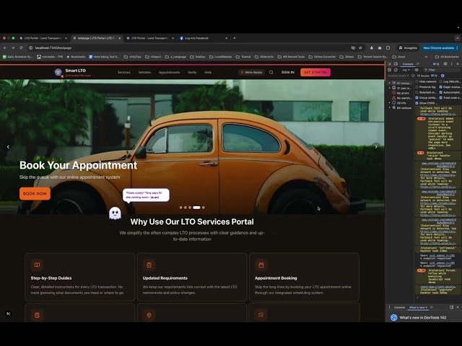Click the console live expression eye icon
This screenshot has width=462, height=346.
(x=417, y=70)
